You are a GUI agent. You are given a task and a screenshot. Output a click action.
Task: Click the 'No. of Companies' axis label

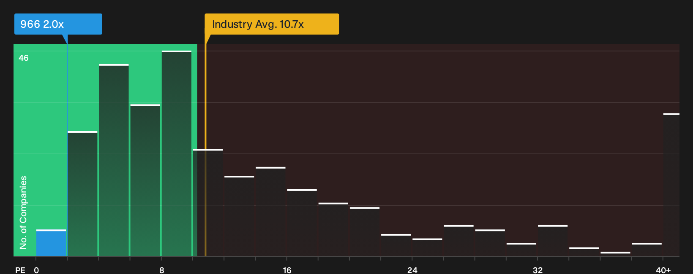(x=23, y=212)
